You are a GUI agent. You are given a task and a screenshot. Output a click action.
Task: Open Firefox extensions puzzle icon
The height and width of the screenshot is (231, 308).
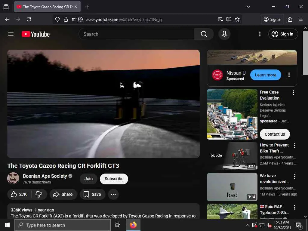click(290, 19)
